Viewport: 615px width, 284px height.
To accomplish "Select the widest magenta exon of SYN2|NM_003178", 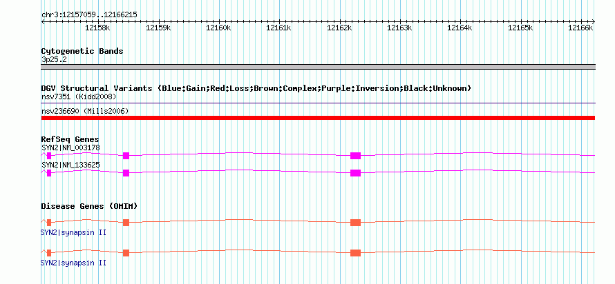I will pos(355,156).
